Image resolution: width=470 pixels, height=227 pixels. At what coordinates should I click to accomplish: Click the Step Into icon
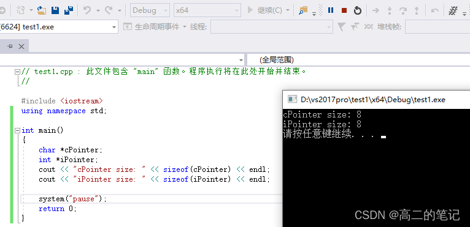coord(390,10)
